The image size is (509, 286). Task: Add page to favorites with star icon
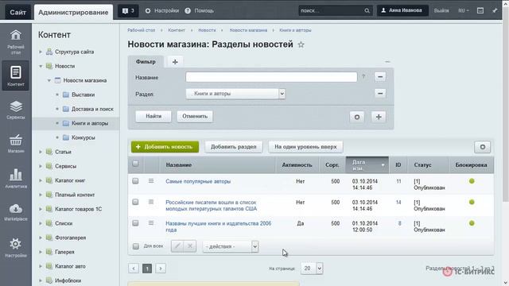pyautogui.click(x=301, y=44)
